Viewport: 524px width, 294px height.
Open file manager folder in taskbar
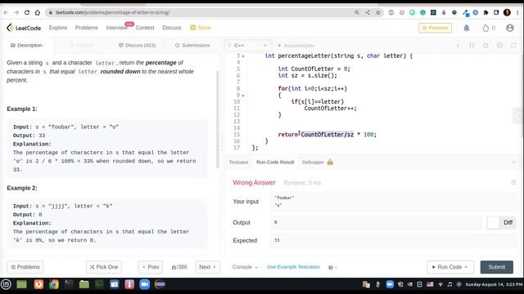[x=84, y=284]
